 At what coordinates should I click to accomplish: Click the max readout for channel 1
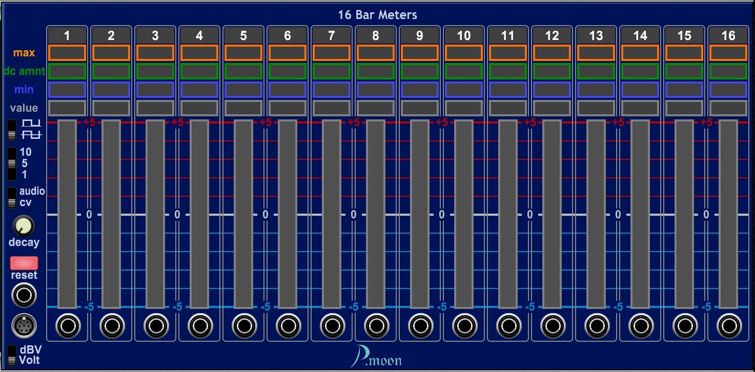click(x=67, y=53)
